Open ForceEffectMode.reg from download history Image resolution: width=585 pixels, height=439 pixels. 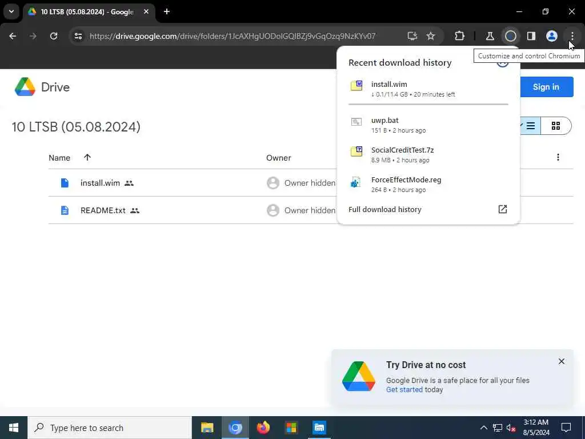tap(428, 185)
